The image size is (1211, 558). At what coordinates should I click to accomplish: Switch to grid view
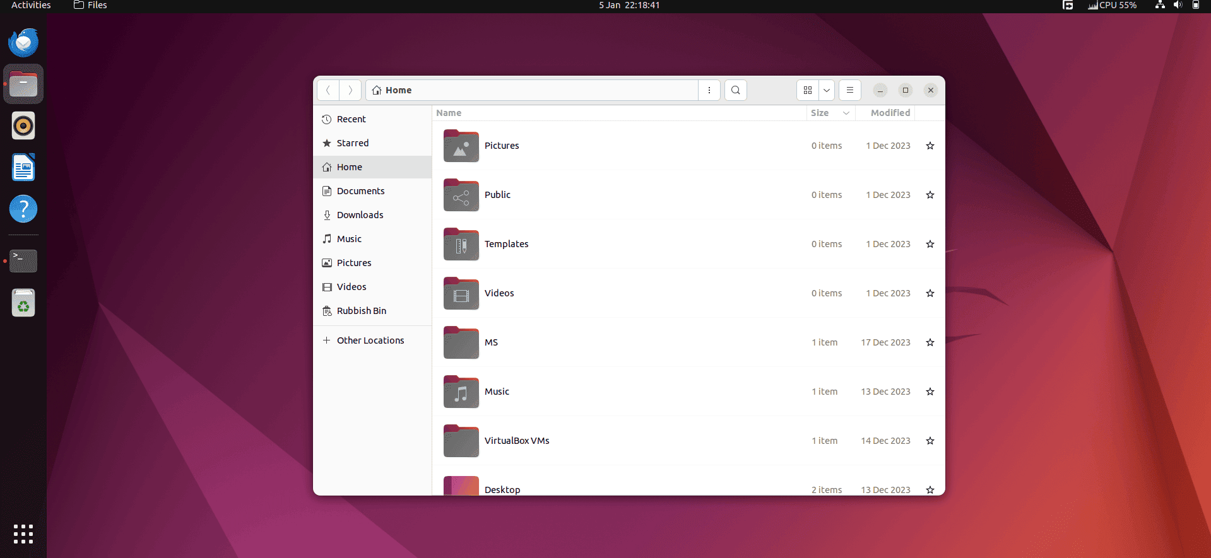(808, 90)
